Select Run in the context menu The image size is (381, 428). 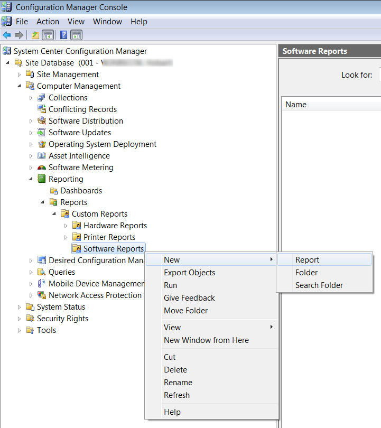pos(211,285)
